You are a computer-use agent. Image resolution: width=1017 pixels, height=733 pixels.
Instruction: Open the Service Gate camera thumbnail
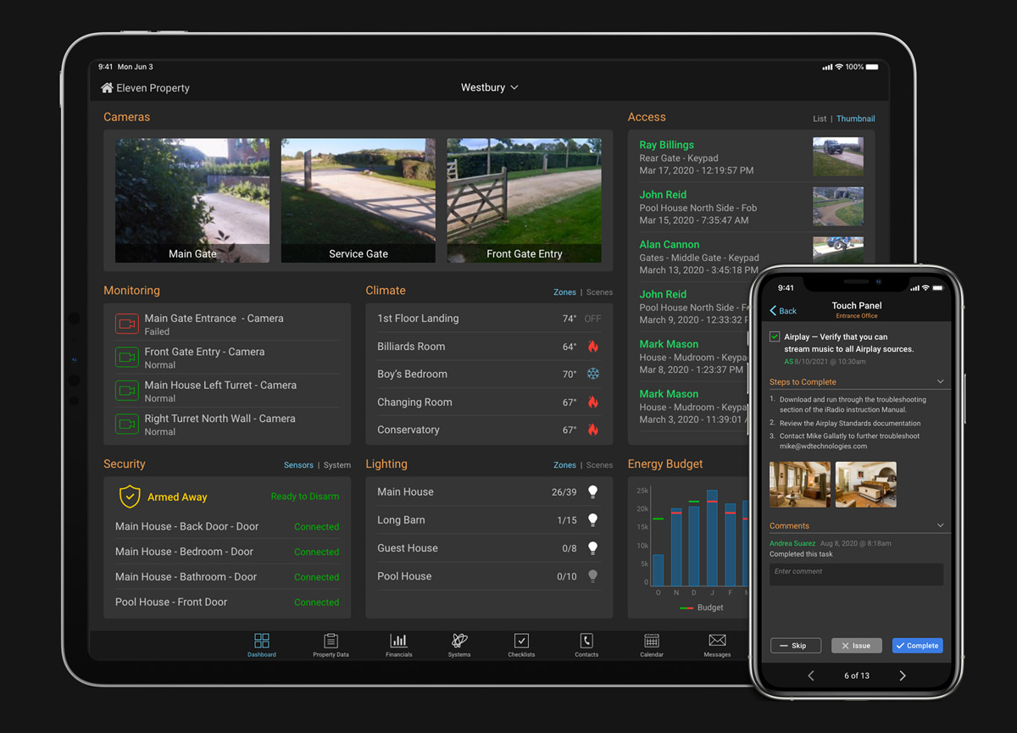358,200
